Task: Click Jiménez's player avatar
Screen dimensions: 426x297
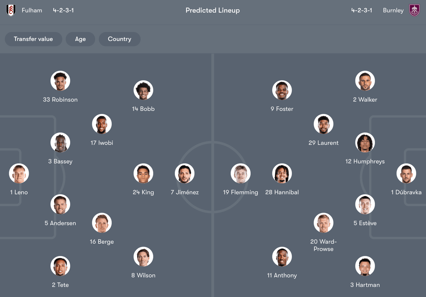Action: pos(185,173)
